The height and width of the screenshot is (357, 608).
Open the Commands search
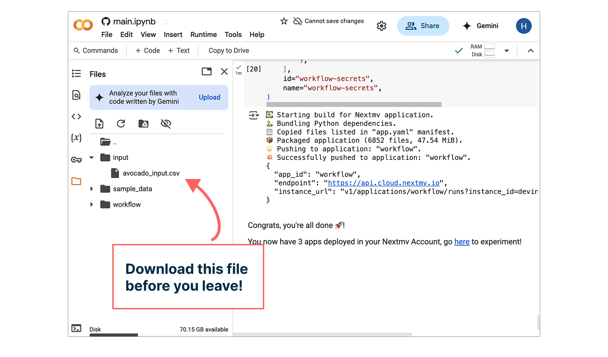96,50
